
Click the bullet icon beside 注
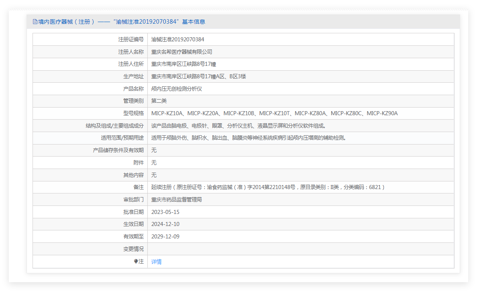pos(136,261)
